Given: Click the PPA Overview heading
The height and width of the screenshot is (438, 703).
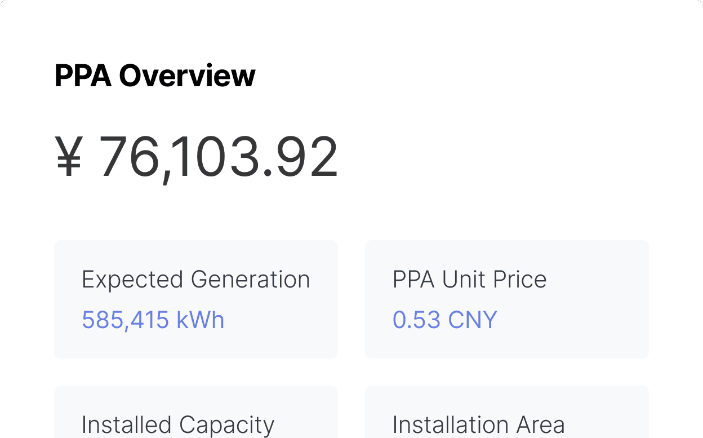Looking at the screenshot, I should tap(154, 76).
